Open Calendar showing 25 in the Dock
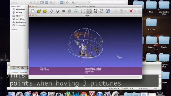The height and width of the screenshot is (96, 171). [35, 94]
